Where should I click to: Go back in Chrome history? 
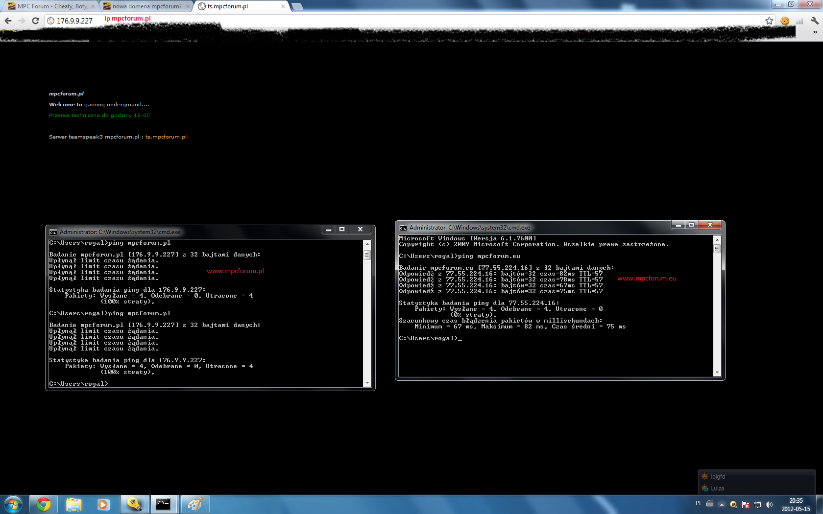click(8, 21)
